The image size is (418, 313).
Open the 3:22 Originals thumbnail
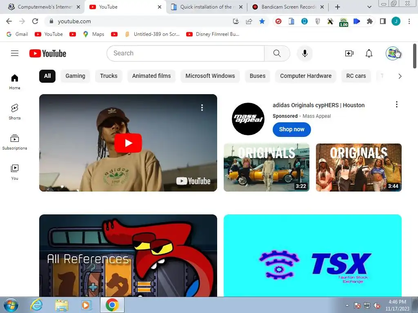[x=266, y=168]
